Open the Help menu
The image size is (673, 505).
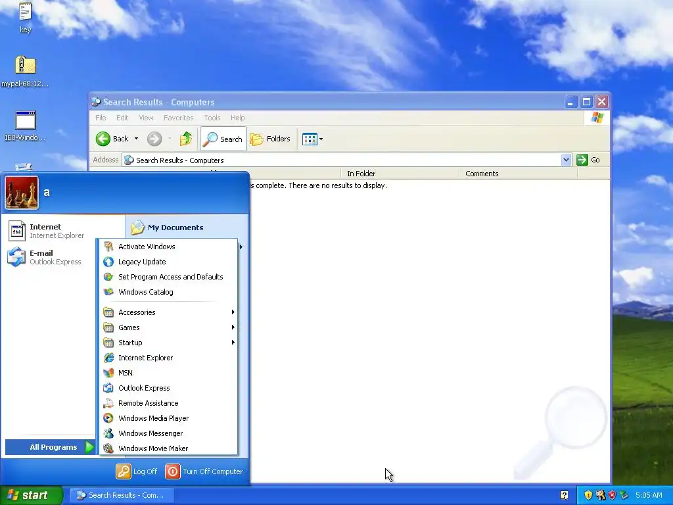click(237, 118)
